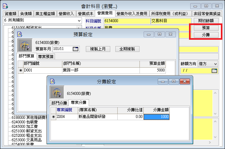Switch to the 專案預算 tab

46,57
